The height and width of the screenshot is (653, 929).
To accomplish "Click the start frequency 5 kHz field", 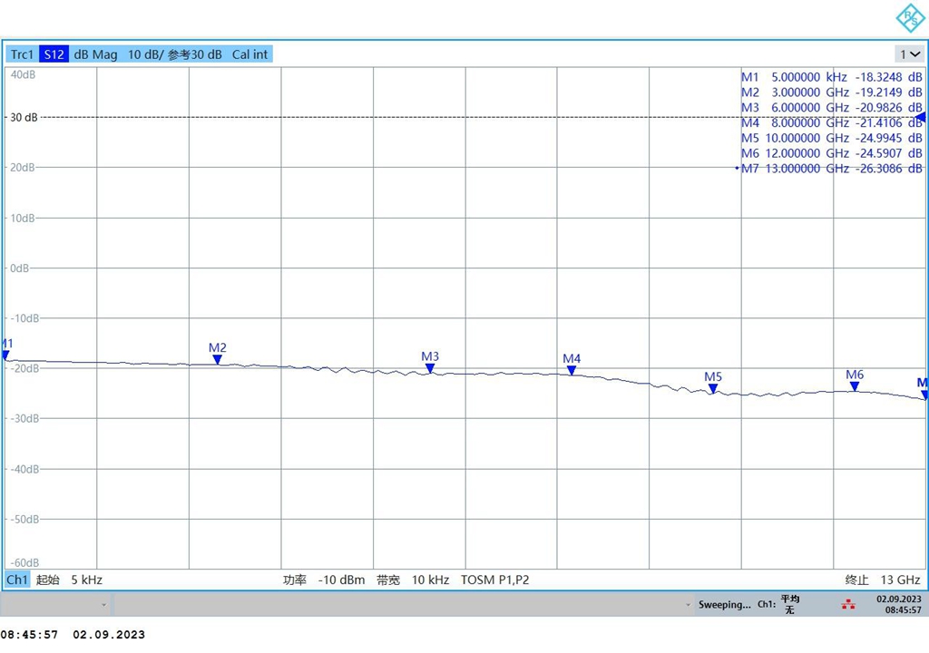I will point(86,580).
